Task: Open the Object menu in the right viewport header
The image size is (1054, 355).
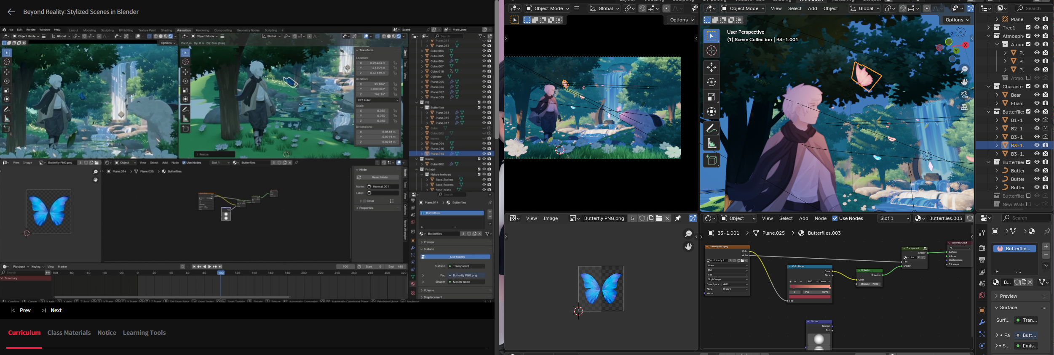Action: [x=831, y=8]
